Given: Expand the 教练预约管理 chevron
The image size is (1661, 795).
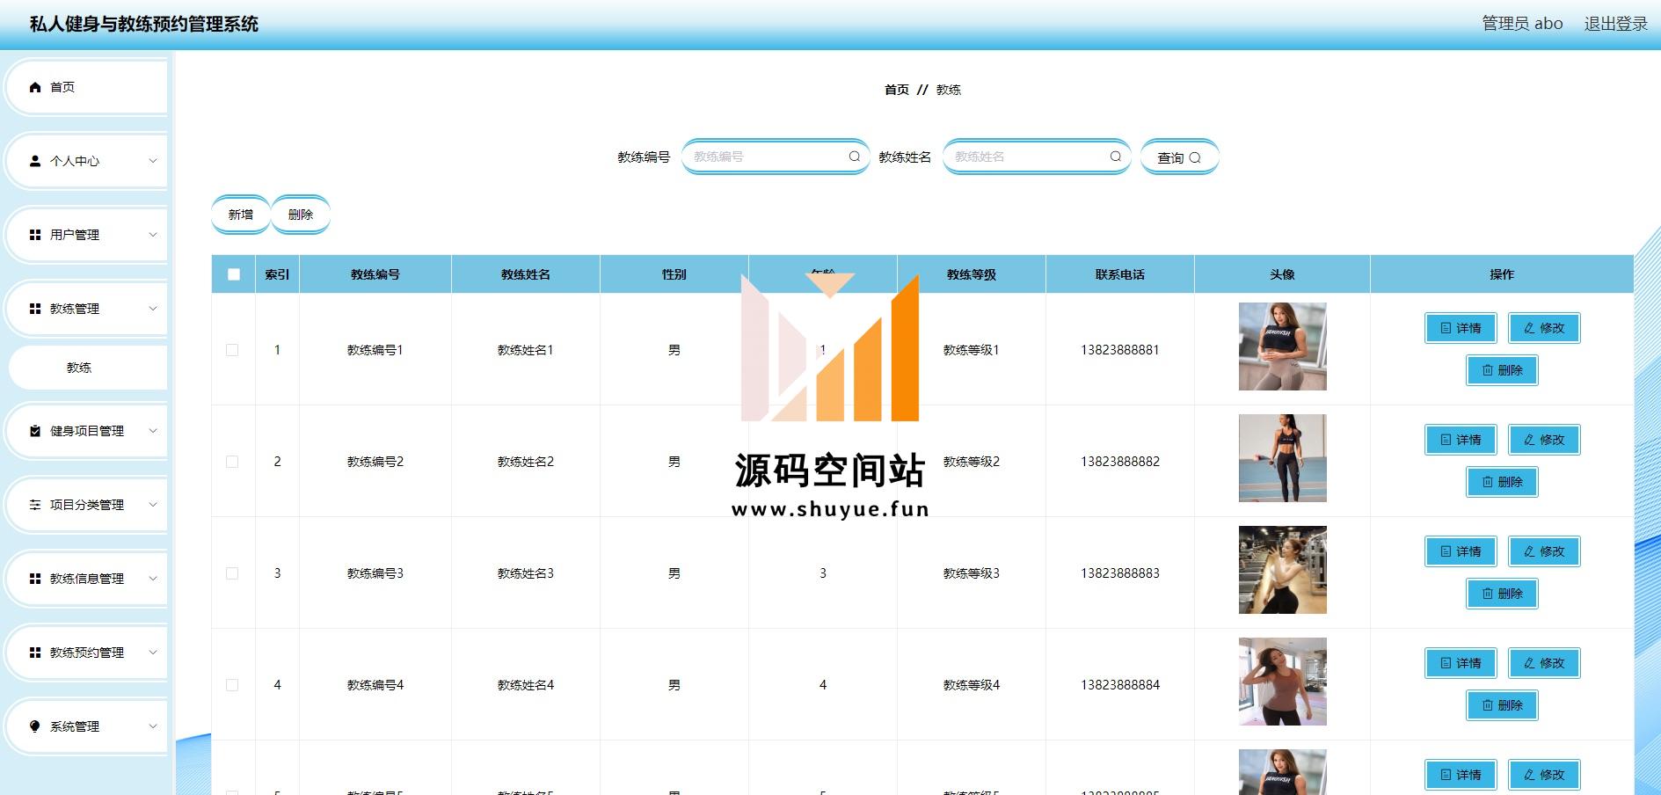Looking at the screenshot, I should point(153,653).
